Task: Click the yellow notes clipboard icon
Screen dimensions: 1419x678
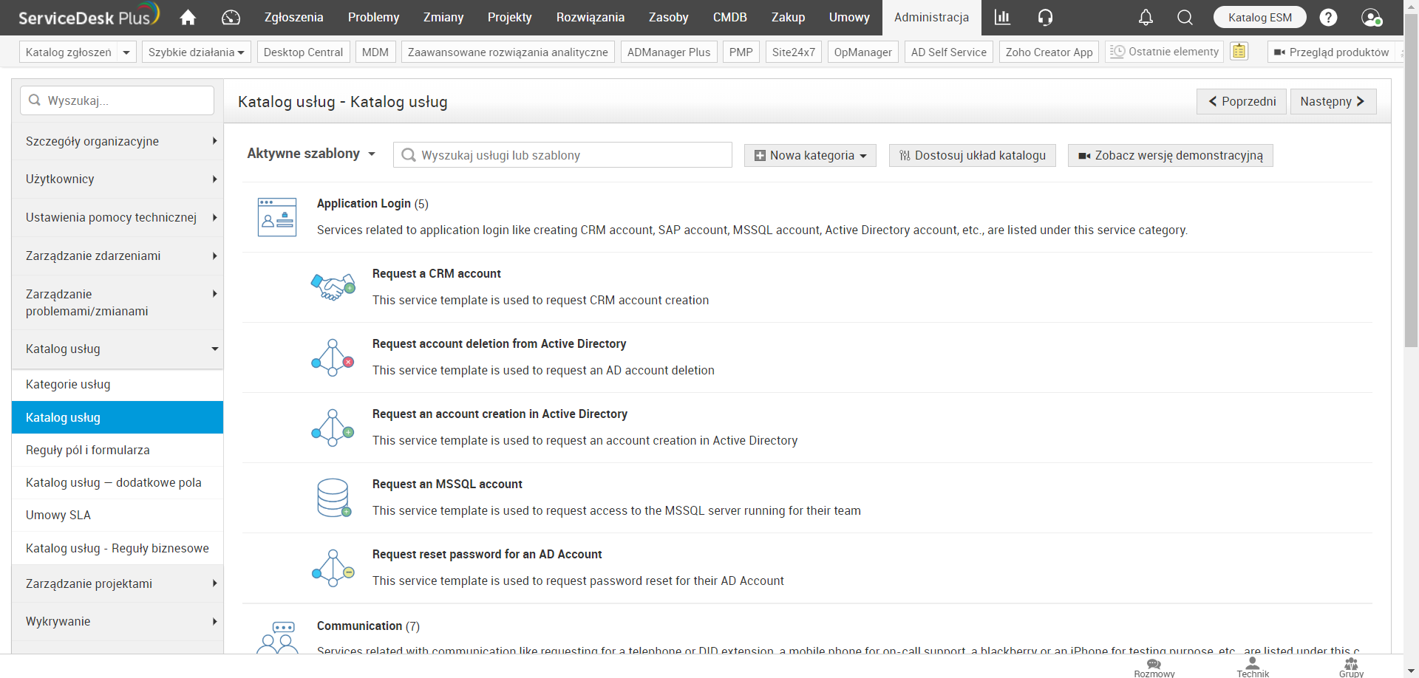Action: (1239, 52)
